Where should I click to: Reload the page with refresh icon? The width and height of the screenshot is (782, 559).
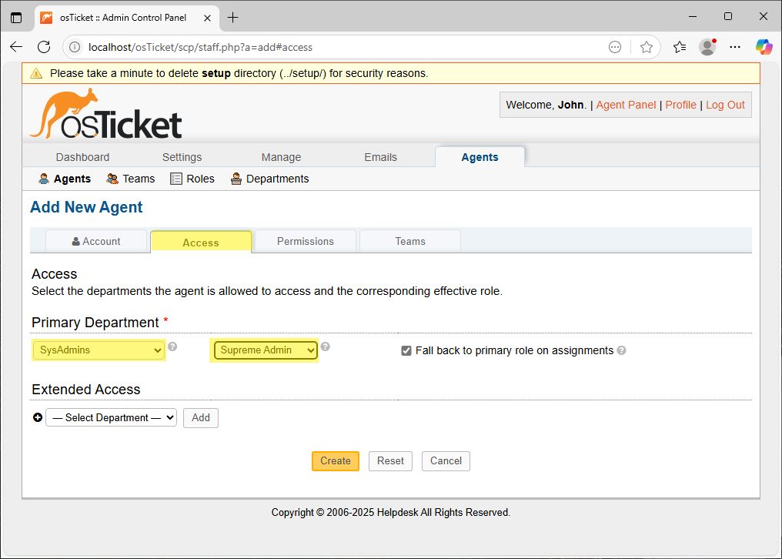pos(44,47)
